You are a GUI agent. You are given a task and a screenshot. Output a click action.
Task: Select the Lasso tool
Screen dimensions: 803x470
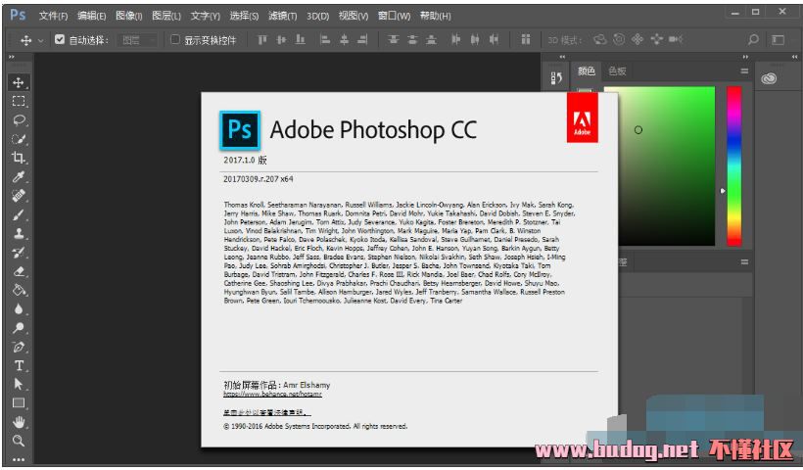pyautogui.click(x=19, y=120)
